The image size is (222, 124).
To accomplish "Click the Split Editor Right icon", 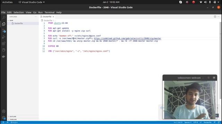I will pos(215,17).
